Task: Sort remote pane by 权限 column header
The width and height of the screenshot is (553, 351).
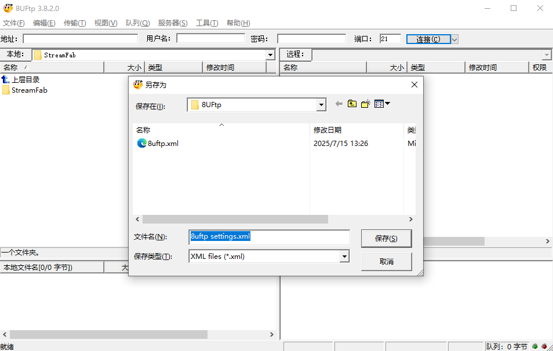Action: pyautogui.click(x=541, y=67)
